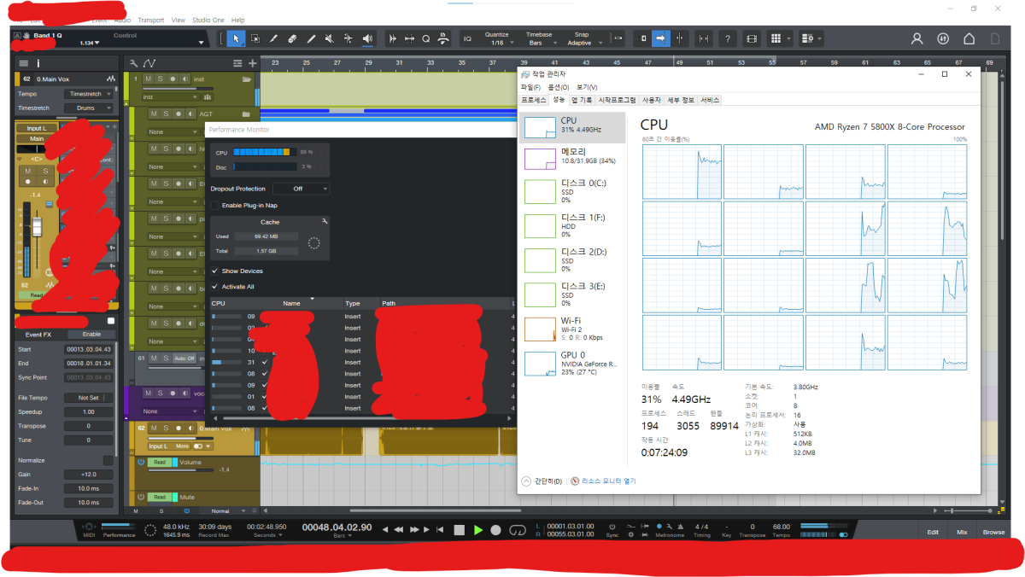Uncheck the Activate All checkbox
Image resolution: width=1025 pixels, height=577 pixels.
[x=215, y=287]
